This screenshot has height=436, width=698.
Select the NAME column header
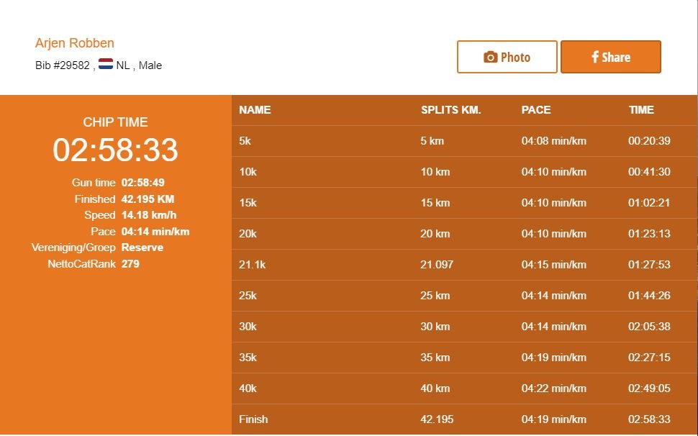[255, 110]
